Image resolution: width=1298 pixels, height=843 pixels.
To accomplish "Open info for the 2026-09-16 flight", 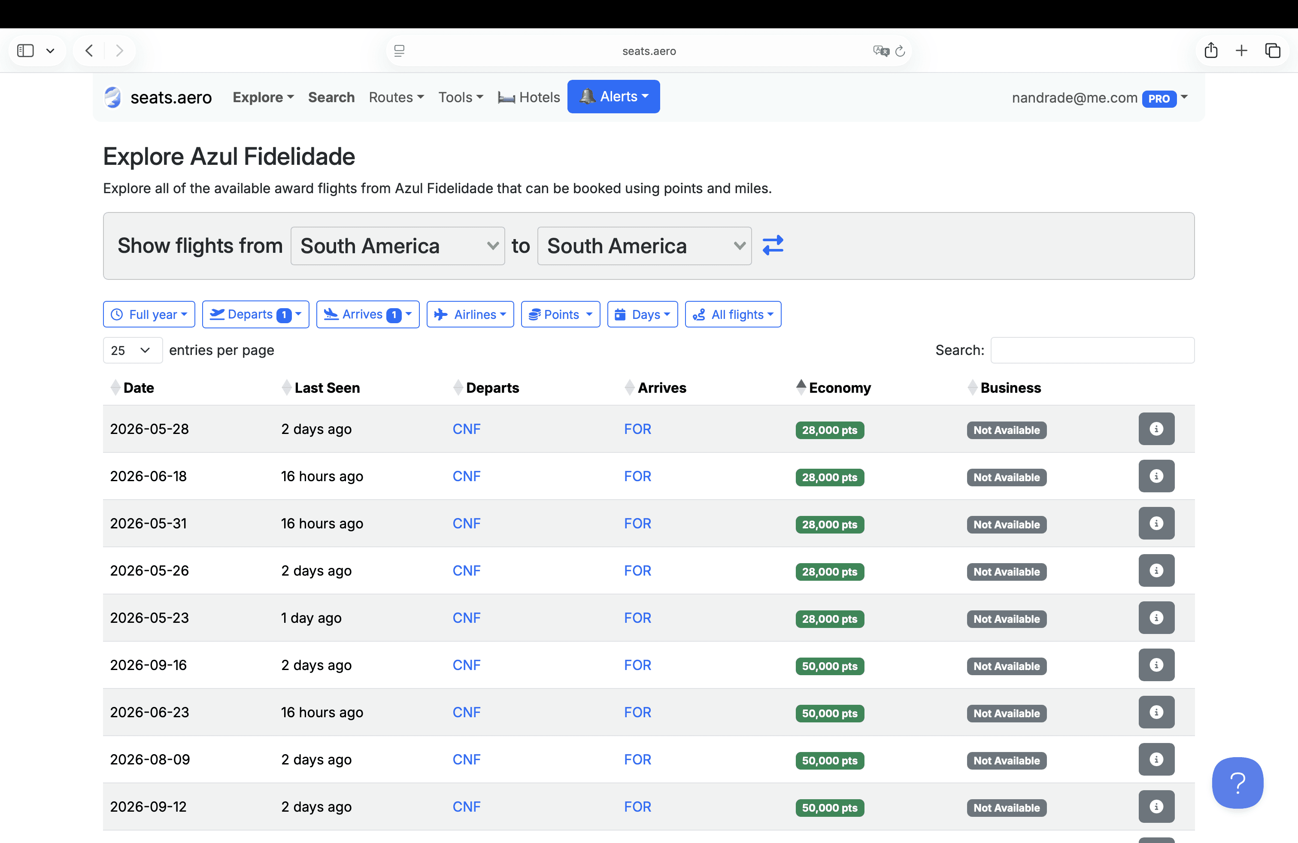I will (x=1155, y=665).
